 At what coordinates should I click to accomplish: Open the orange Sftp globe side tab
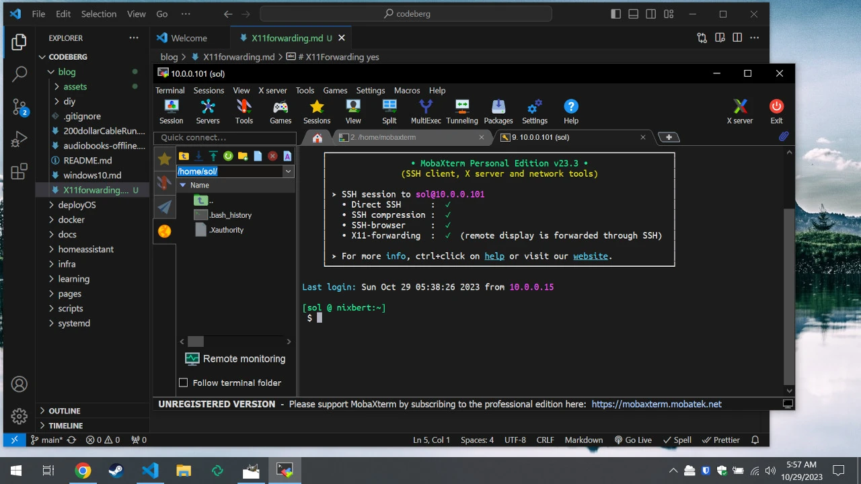(164, 231)
